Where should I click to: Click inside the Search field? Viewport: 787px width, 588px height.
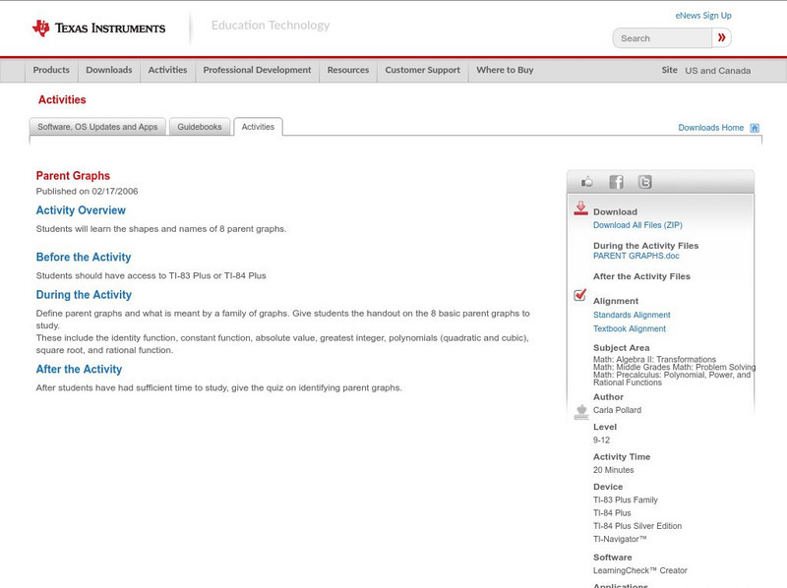659,37
